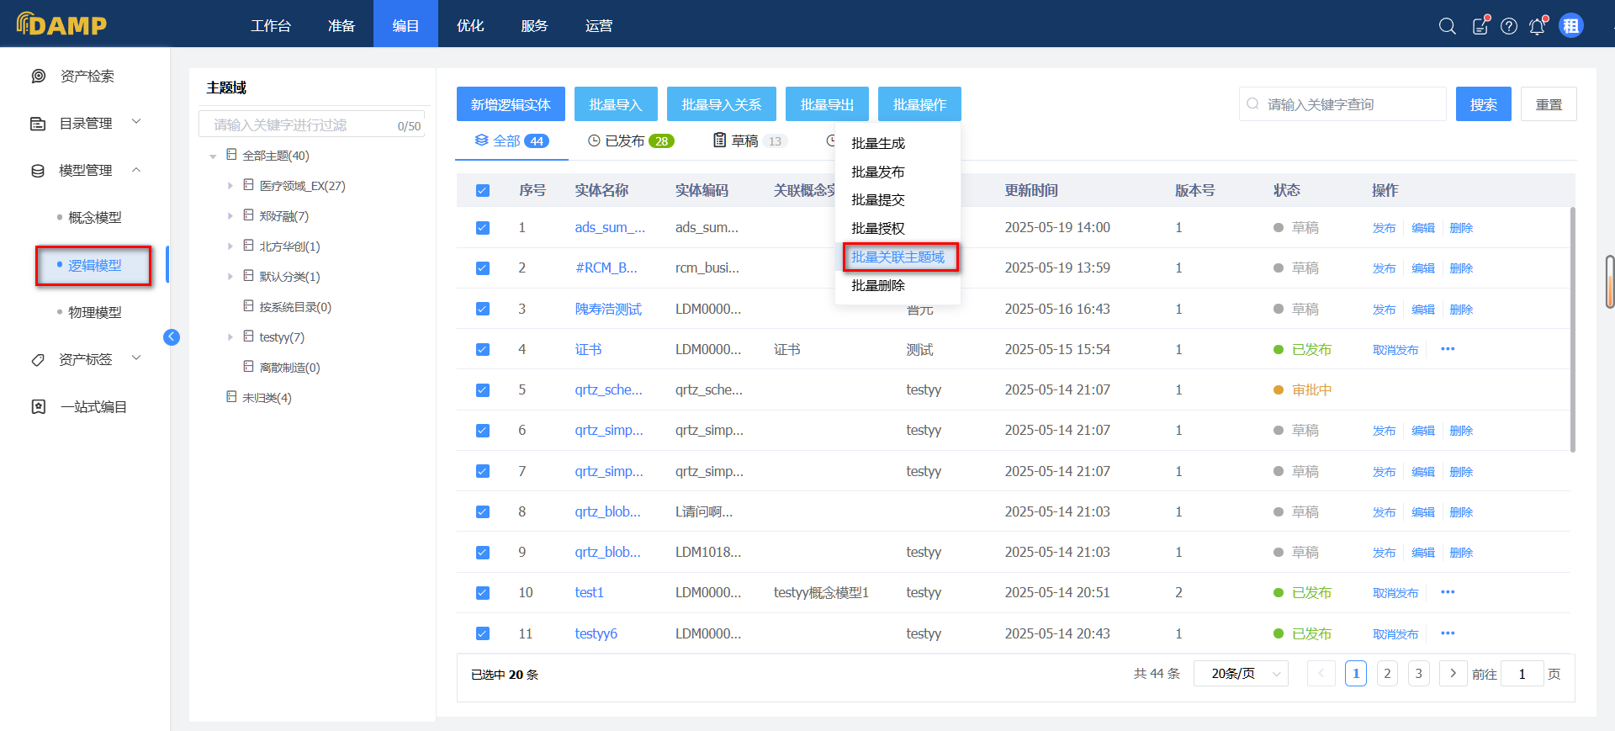Click the table vertical scrollbar
This screenshot has width=1615, height=731.
click(x=1572, y=328)
